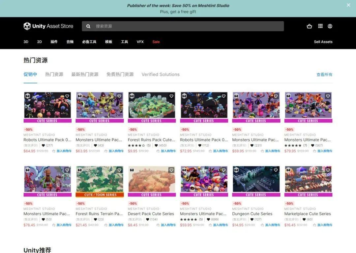Screen dimensions: 356x253
Task: Open the Marketplace Cute Series title link
Action: pos(308,214)
